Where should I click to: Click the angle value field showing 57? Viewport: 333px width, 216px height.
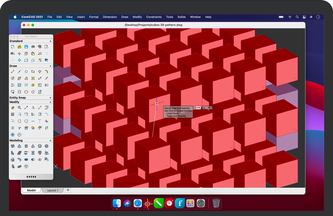click(x=207, y=108)
